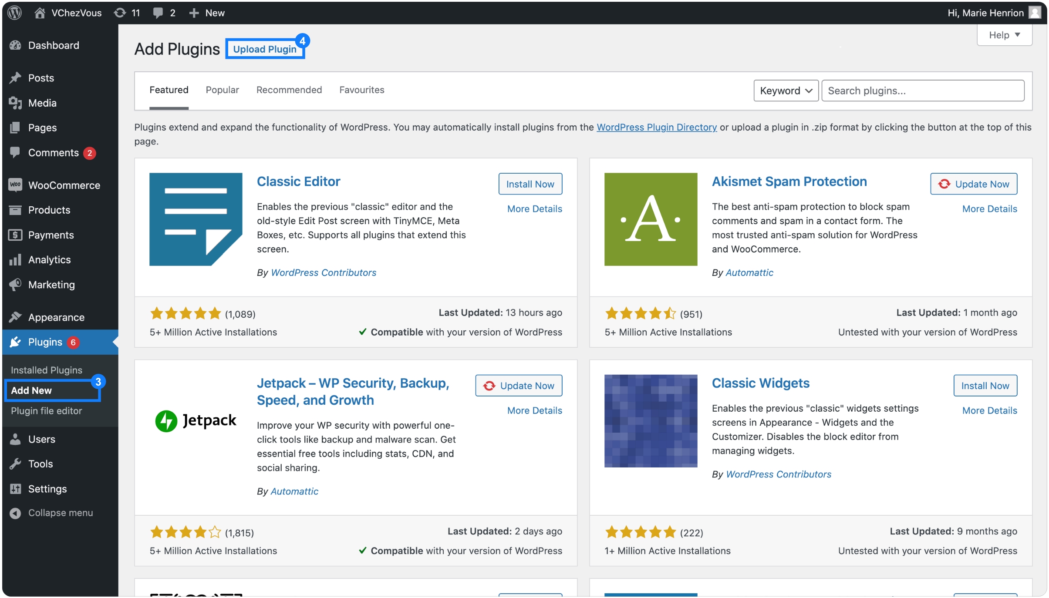Click the Collapse menu arrow icon

[15, 513]
